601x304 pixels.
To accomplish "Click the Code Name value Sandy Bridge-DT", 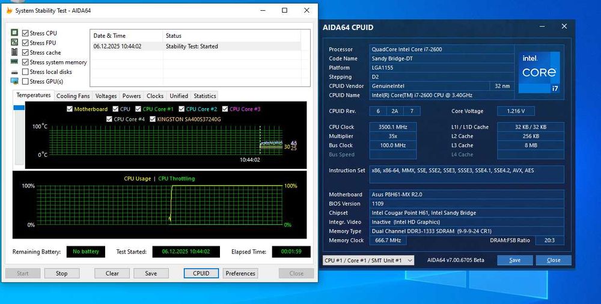I will (442, 58).
